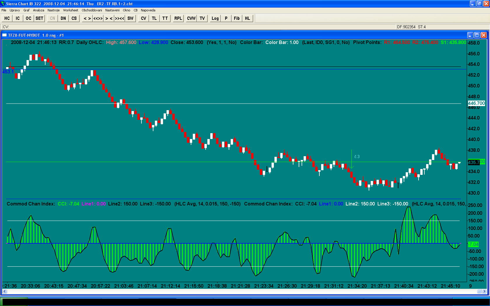Open the Nastaveni settings menu

112,10
